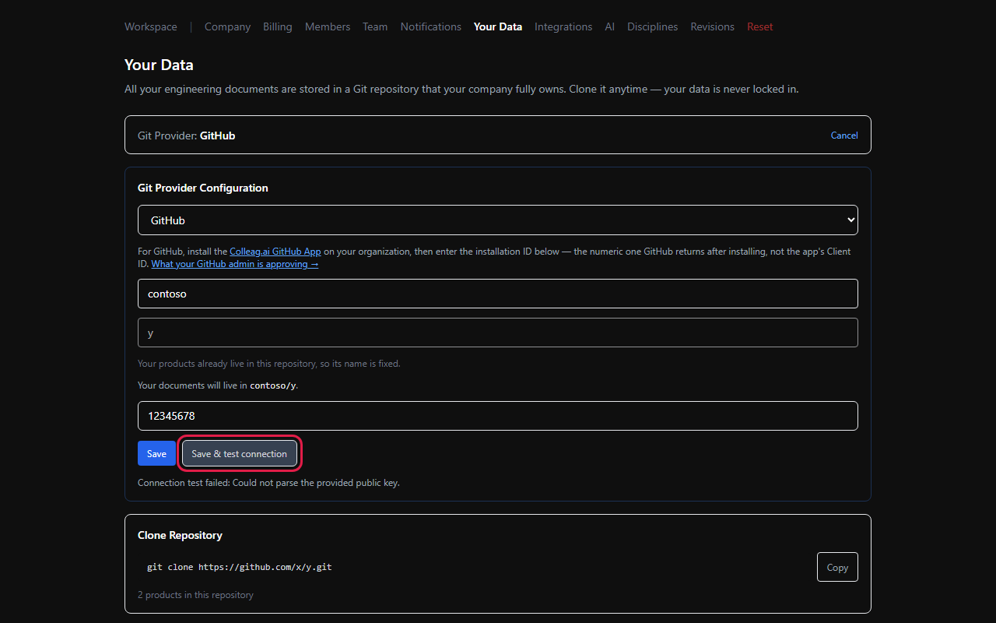The height and width of the screenshot is (623, 996).
Task: Go to the Billing tab
Action: (278, 26)
